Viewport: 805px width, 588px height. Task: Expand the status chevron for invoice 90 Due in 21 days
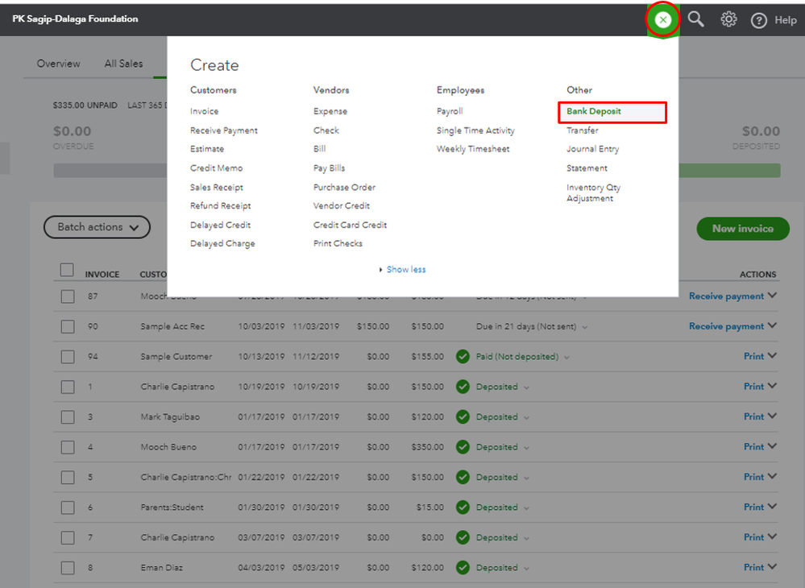pos(585,327)
